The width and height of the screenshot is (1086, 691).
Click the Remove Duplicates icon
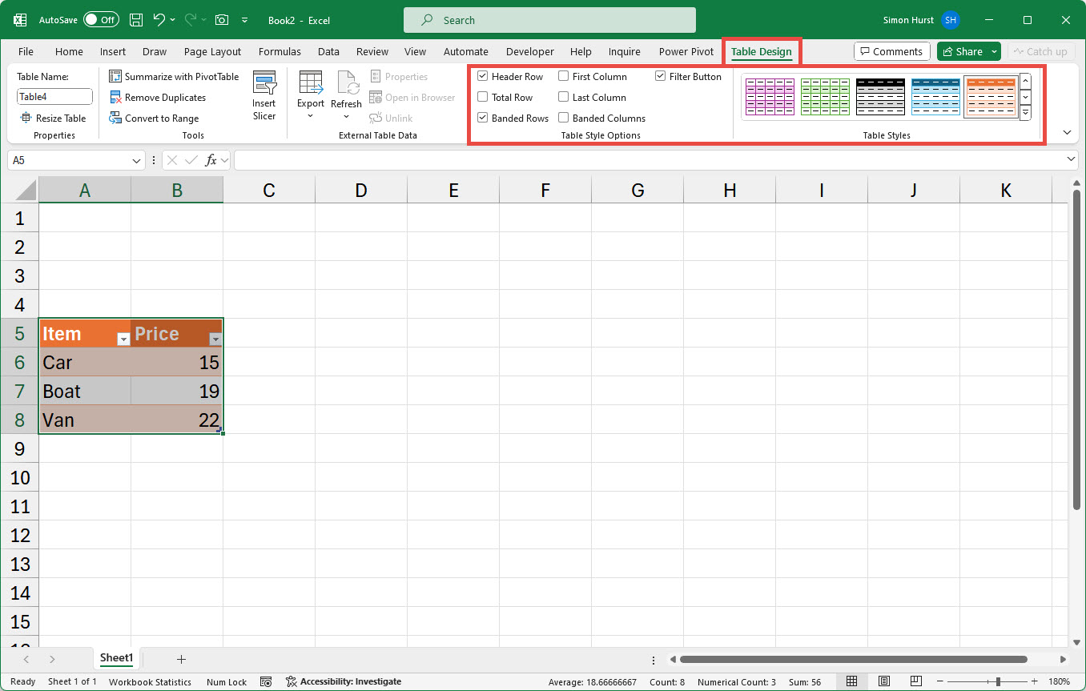coord(115,98)
